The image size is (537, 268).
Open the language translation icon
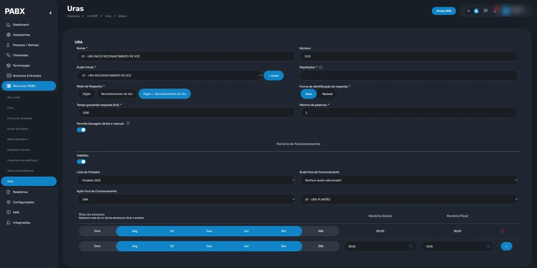(486, 11)
